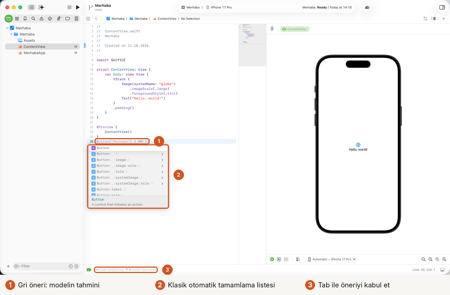Add a file with the plus button
The image size is (450, 295).
[8, 266]
